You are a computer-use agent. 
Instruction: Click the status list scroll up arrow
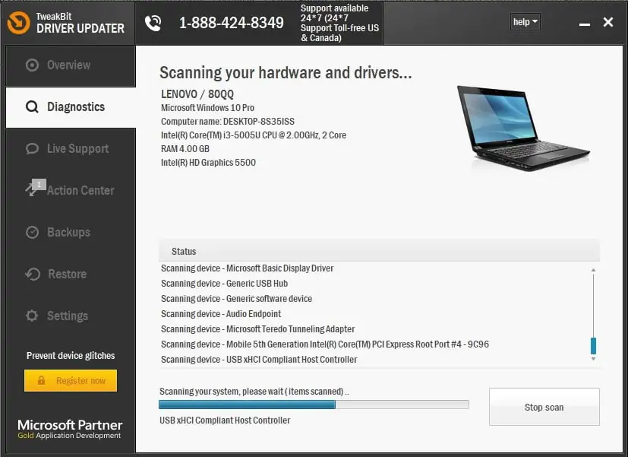pos(593,271)
